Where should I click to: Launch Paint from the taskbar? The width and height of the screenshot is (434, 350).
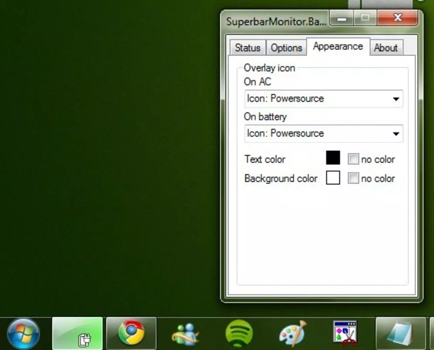pyautogui.click(x=293, y=333)
